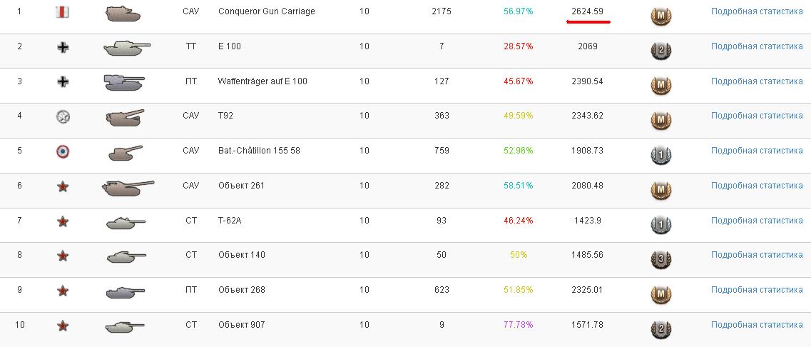Image resolution: width=811 pixels, height=347 pixels.
Task: Click the French roundel nation icon
Action: [x=63, y=152]
